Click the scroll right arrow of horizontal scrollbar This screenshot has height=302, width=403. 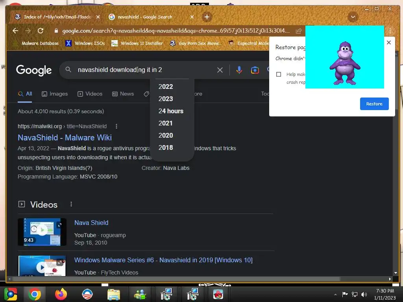(x=390, y=279)
